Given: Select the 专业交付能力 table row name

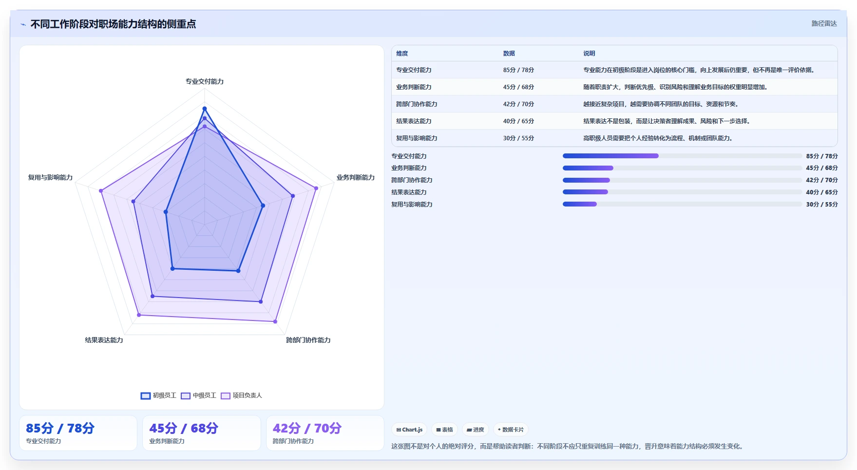Looking at the screenshot, I should (414, 70).
